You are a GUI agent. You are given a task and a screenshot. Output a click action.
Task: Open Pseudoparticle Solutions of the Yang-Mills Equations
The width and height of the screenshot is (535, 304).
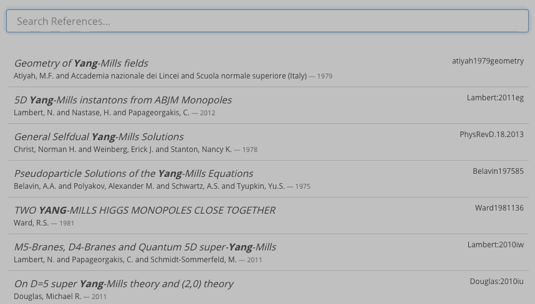(x=133, y=174)
